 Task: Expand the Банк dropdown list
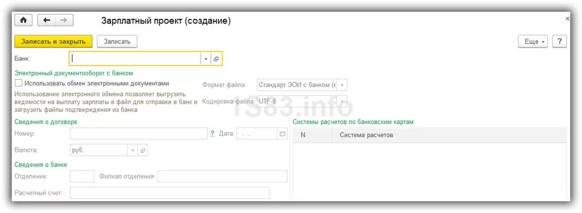tap(206, 58)
